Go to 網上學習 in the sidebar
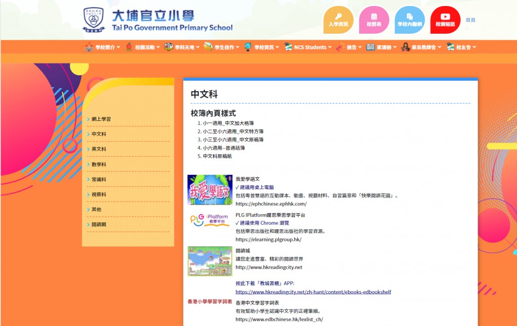 click(101, 119)
